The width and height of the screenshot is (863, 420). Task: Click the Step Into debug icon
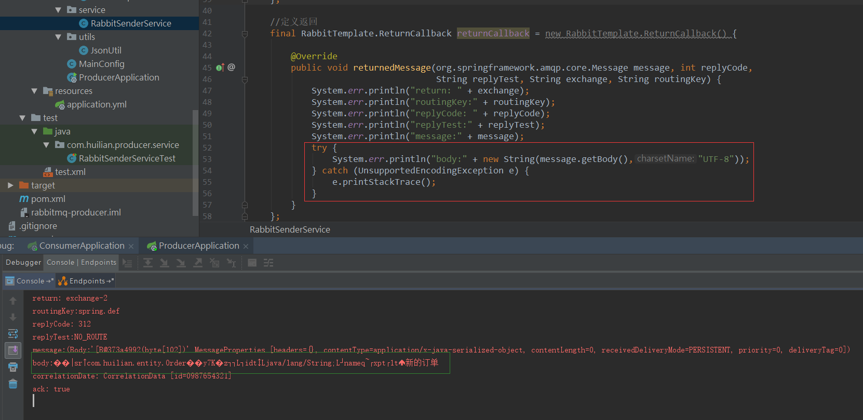[165, 263]
